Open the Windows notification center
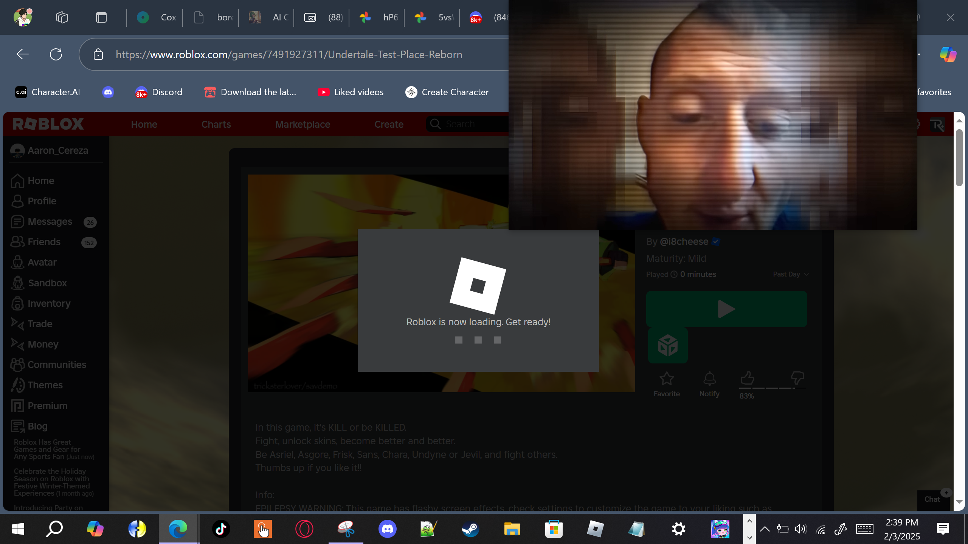This screenshot has width=968, height=544. tap(943, 529)
